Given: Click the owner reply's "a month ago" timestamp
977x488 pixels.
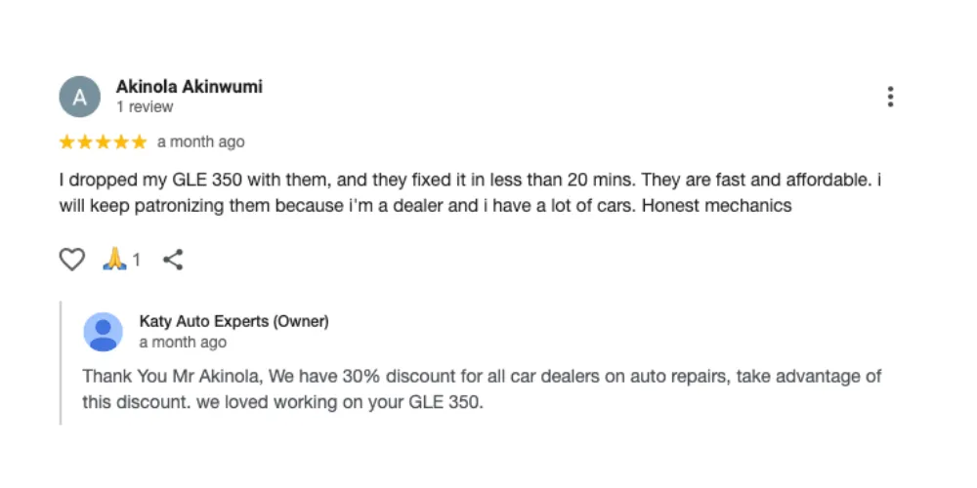Looking at the screenshot, I should pos(183,343).
